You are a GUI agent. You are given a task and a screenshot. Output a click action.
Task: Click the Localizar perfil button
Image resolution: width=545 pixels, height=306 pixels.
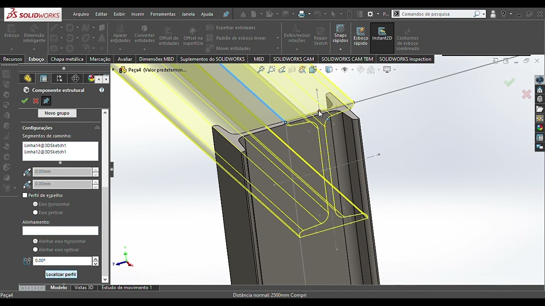click(61, 275)
